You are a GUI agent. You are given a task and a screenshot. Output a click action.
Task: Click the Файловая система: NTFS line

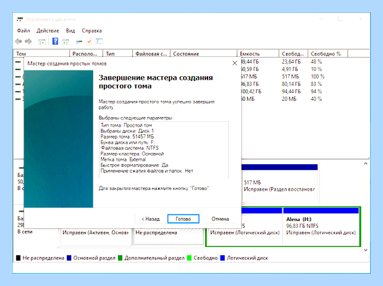point(130,148)
